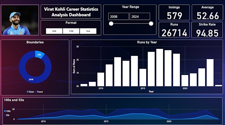Click the year range slider's right handle
The width and height of the screenshot is (225, 125).
(x=151, y=24)
